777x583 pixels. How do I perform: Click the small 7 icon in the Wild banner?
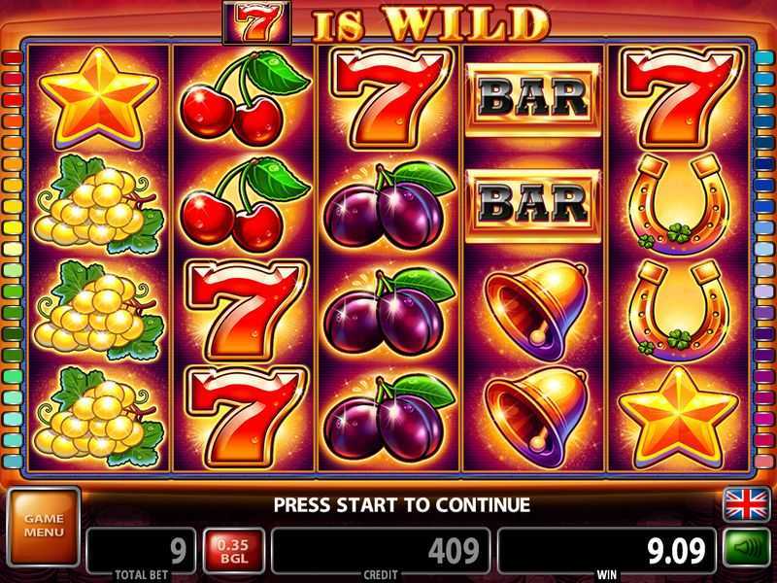click(256, 22)
